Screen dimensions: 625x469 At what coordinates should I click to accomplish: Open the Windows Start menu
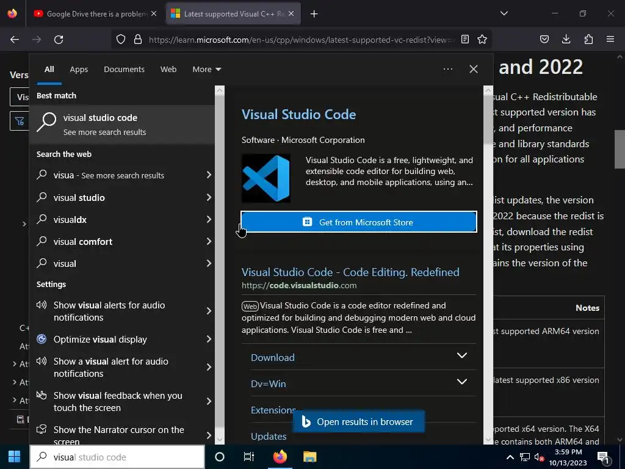[x=15, y=457]
